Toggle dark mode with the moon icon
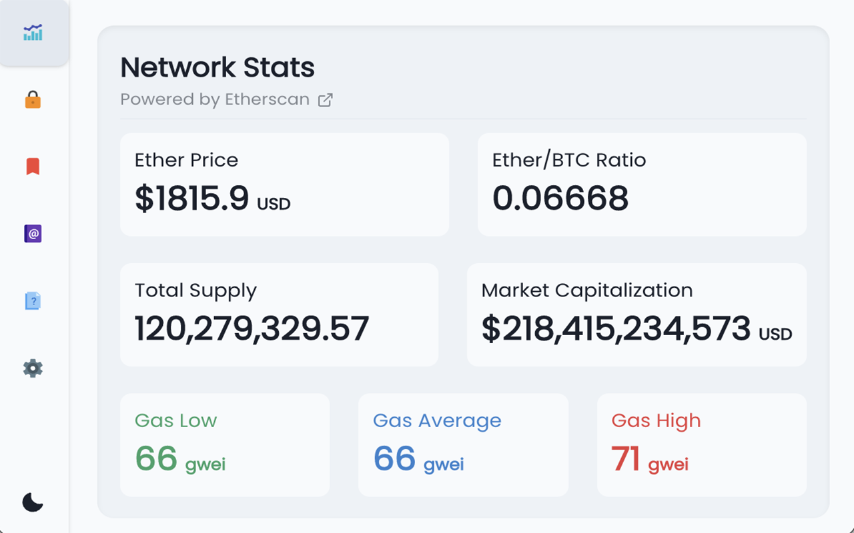This screenshot has width=854, height=533. click(x=33, y=502)
